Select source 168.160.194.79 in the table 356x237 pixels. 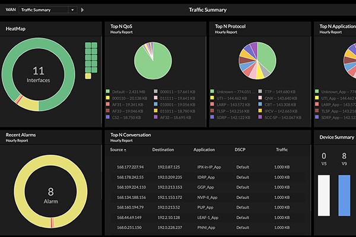click(130, 207)
